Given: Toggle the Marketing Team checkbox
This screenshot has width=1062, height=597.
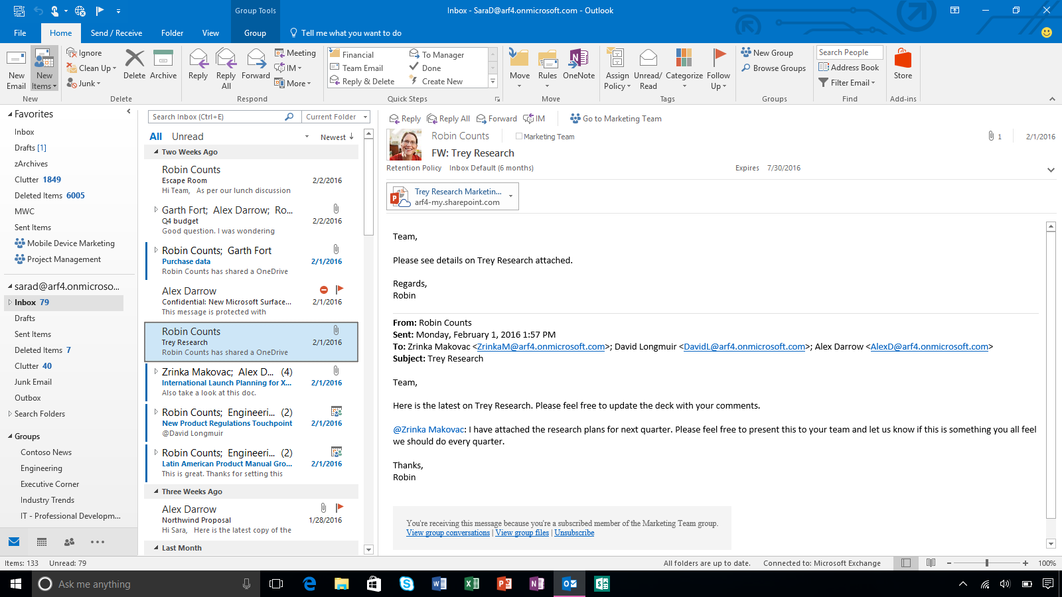Looking at the screenshot, I should tap(519, 137).
